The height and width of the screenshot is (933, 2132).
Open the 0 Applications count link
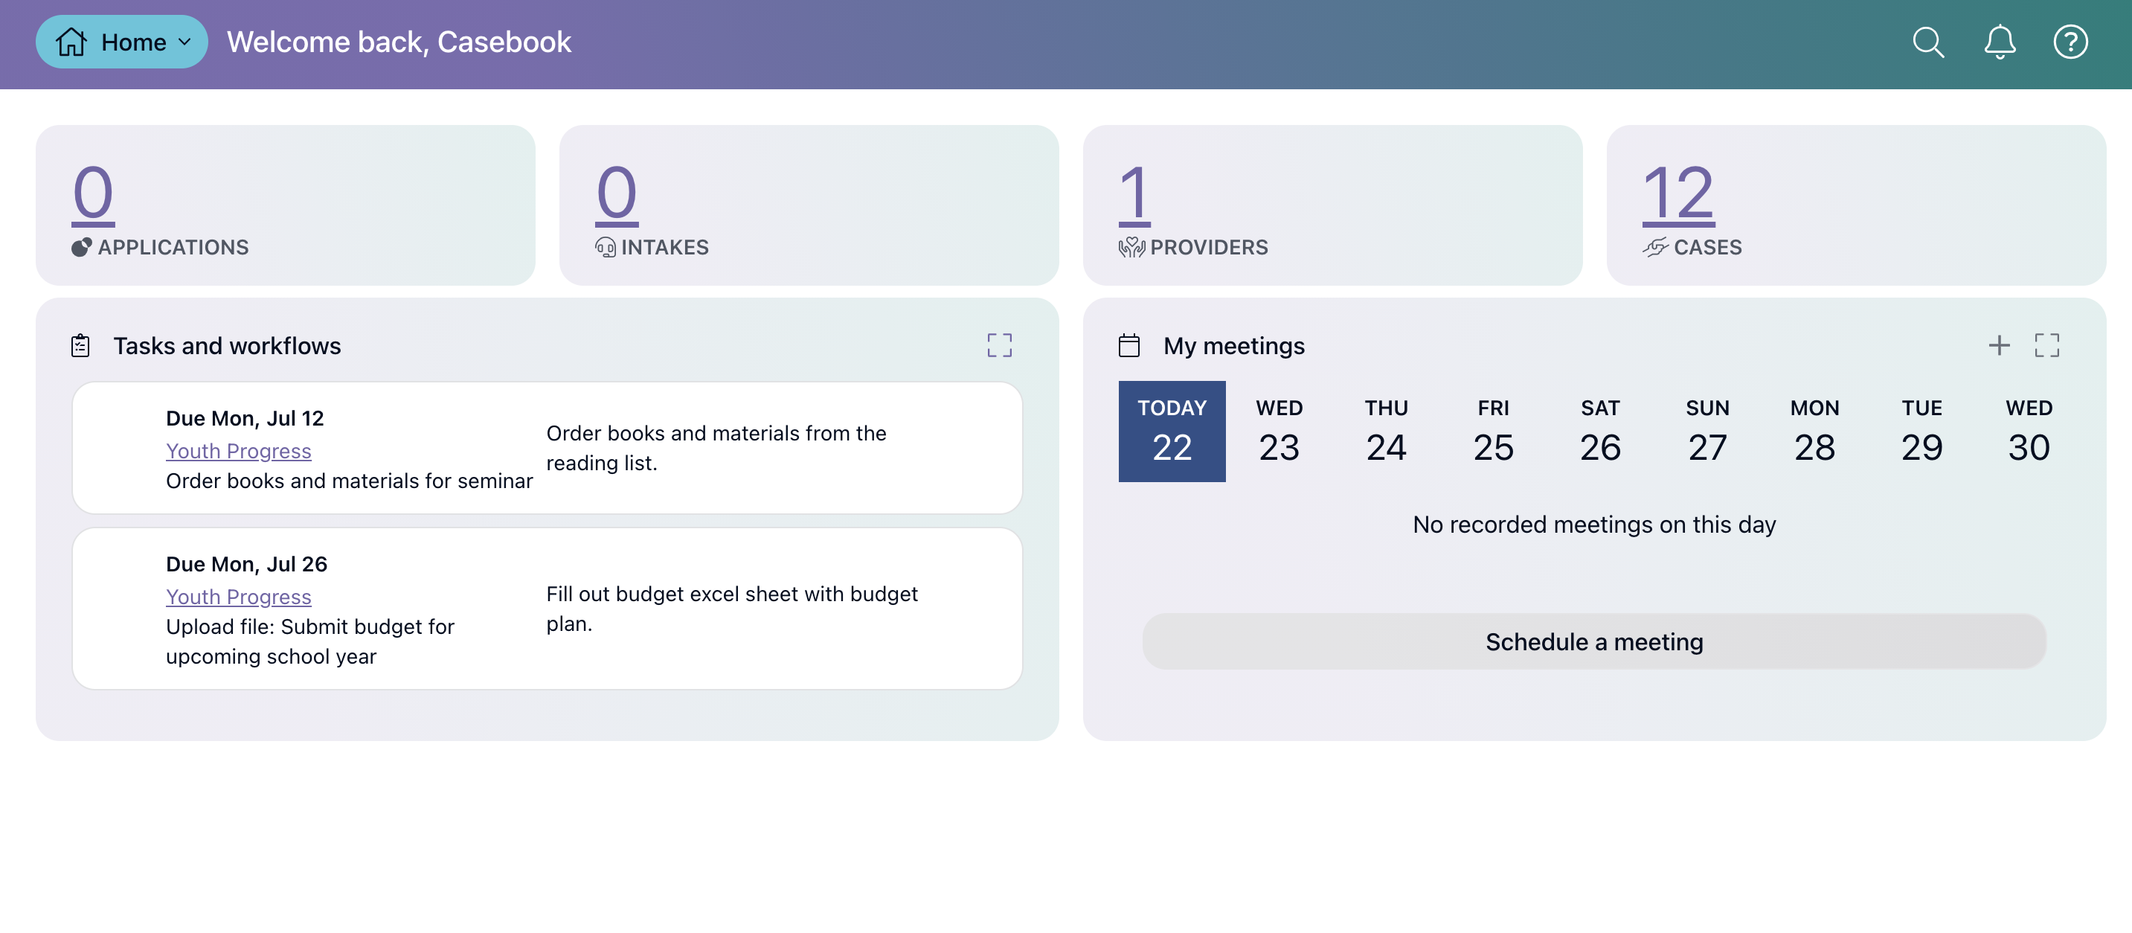click(x=93, y=193)
